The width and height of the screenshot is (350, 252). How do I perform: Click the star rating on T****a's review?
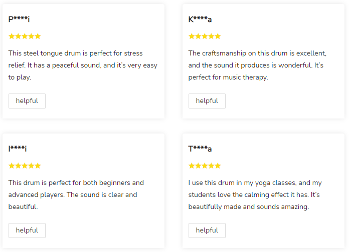(205, 166)
